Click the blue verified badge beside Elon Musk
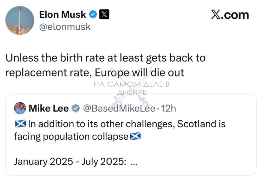The width and height of the screenshot is (262, 180). pos(94,15)
